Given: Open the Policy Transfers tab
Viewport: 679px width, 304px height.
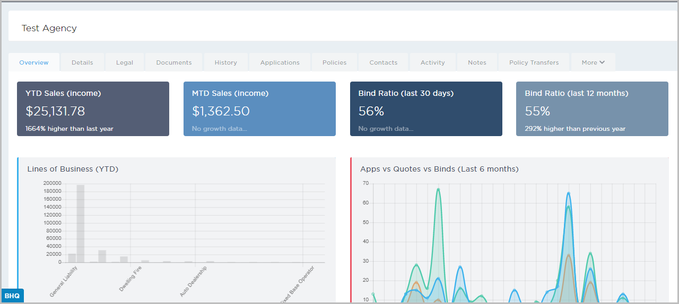Looking at the screenshot, I should 534,62.
